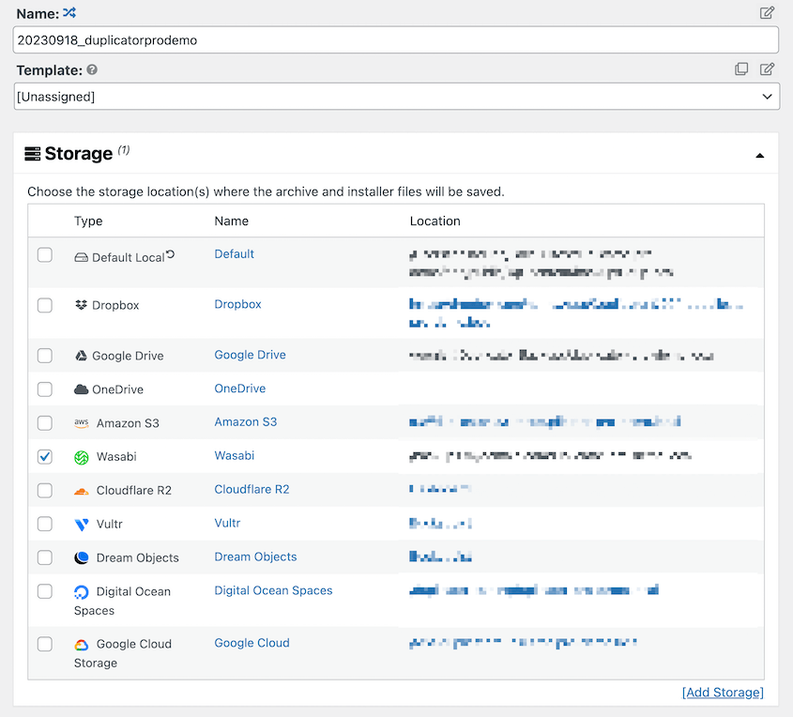Enable the Default Local storage checkbox

45,255
